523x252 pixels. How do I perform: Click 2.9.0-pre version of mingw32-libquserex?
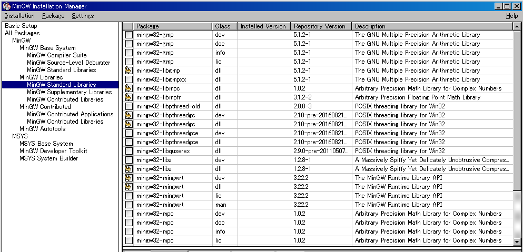click(x=321, y=151)
